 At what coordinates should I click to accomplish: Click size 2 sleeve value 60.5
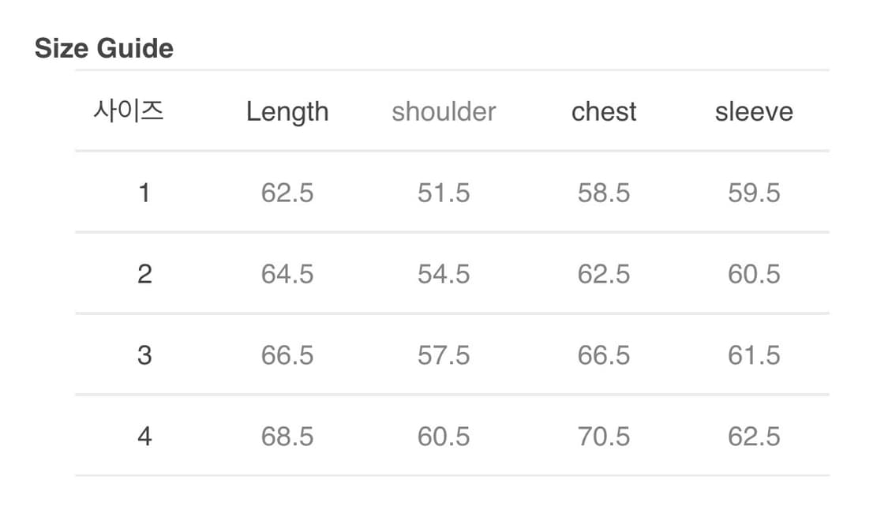pos(754,274)
